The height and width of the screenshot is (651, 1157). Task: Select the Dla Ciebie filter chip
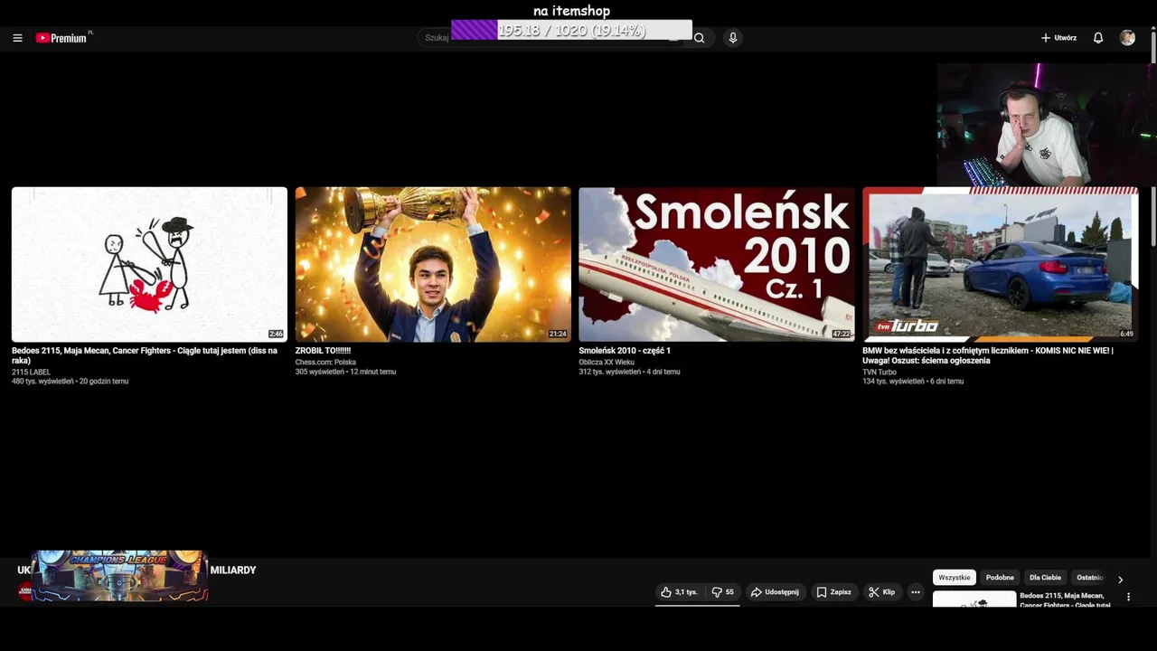[1045, 578]
